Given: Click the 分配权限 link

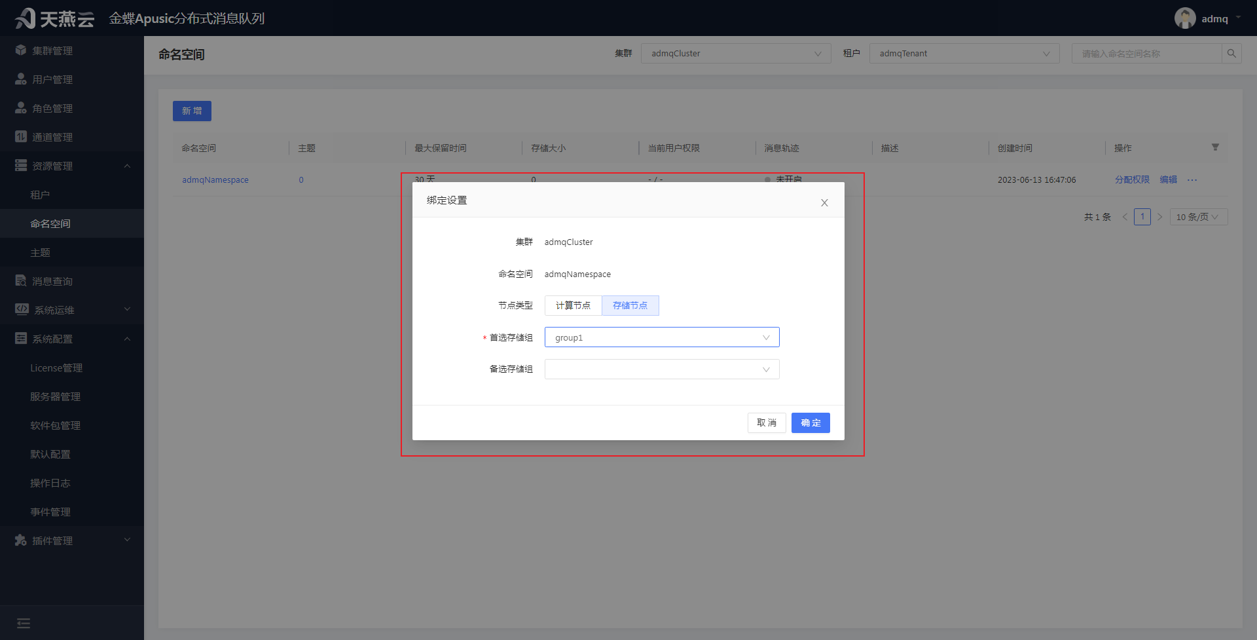Looking at the screenshot, I should (x=1133, y=180).
